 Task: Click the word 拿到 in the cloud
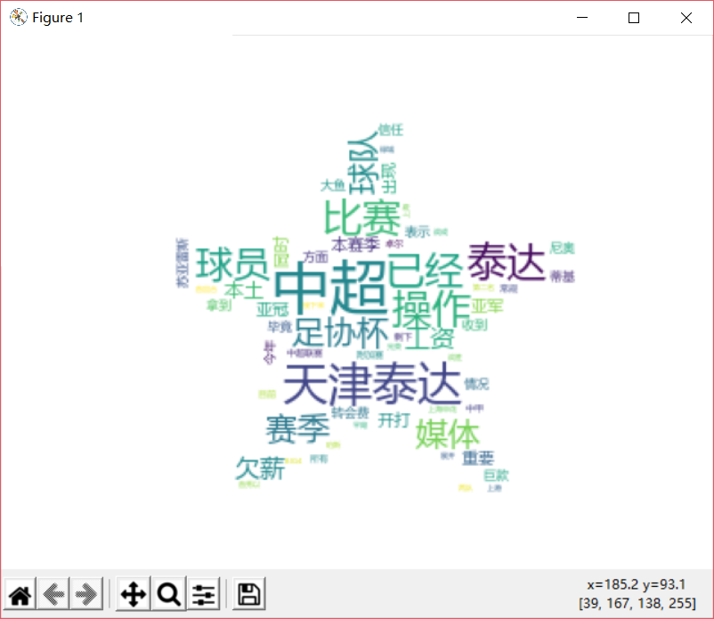tap(219, 305)
